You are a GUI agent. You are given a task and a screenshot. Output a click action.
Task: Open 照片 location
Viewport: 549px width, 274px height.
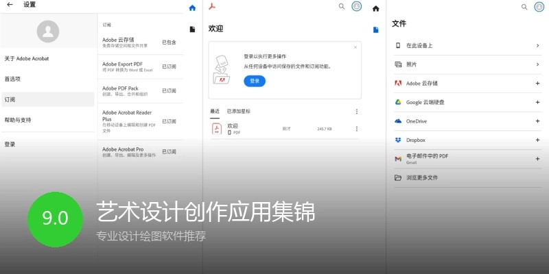[467, 64]
